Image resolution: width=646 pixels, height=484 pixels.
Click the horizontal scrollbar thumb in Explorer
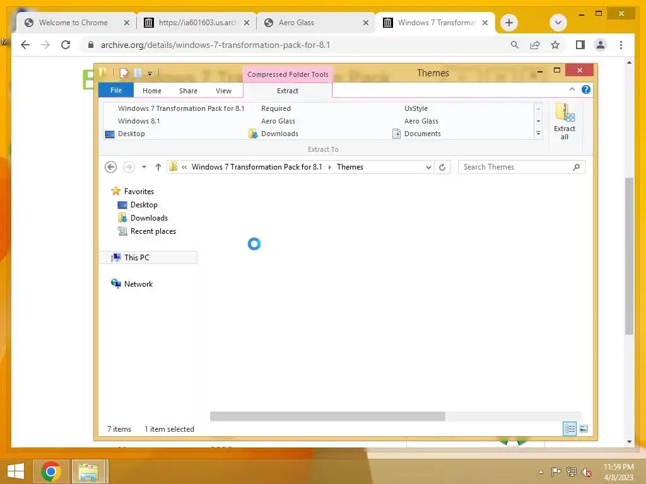click(x=327, y=416)
